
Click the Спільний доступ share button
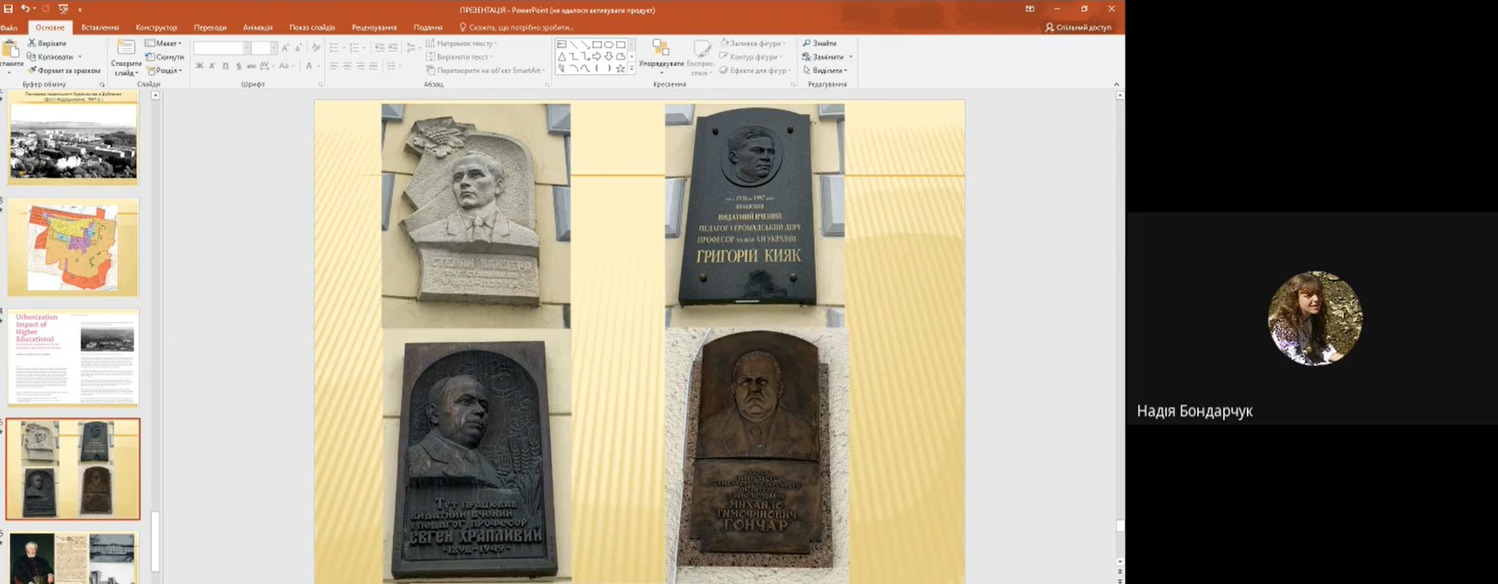click(1077, 28)
